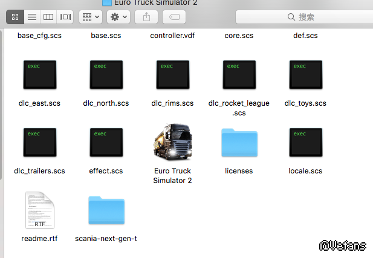The height and width of the screenshot is (258, 373).
Task: Open the item arrangement dropdown
Action: (x=90, y=17)
